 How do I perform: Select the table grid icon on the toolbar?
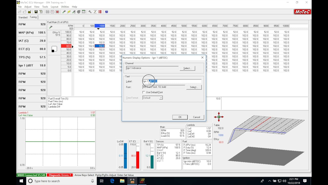[48, 12]
